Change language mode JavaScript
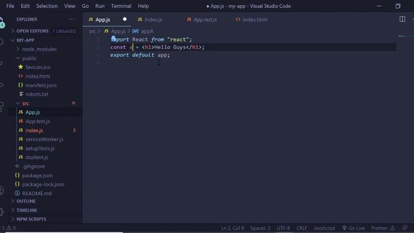The image size is (414, 233). coord(324,228)
